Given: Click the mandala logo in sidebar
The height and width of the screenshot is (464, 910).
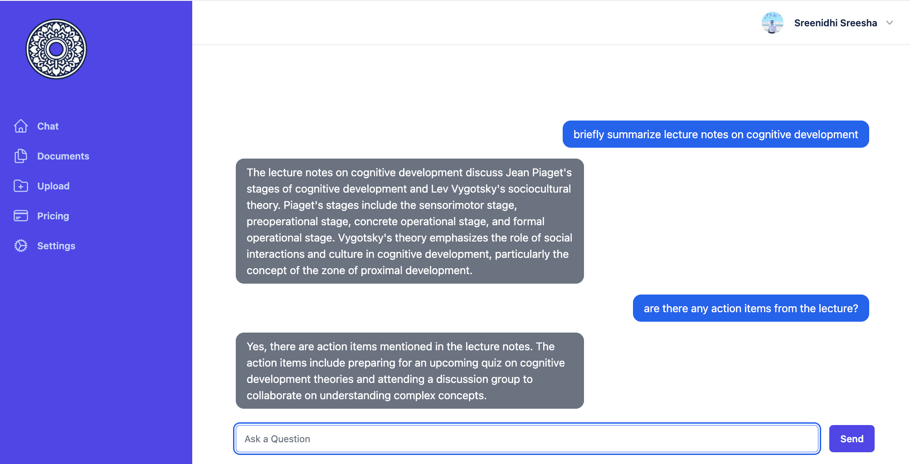Looking at the screenshot, I should (56, 49).
